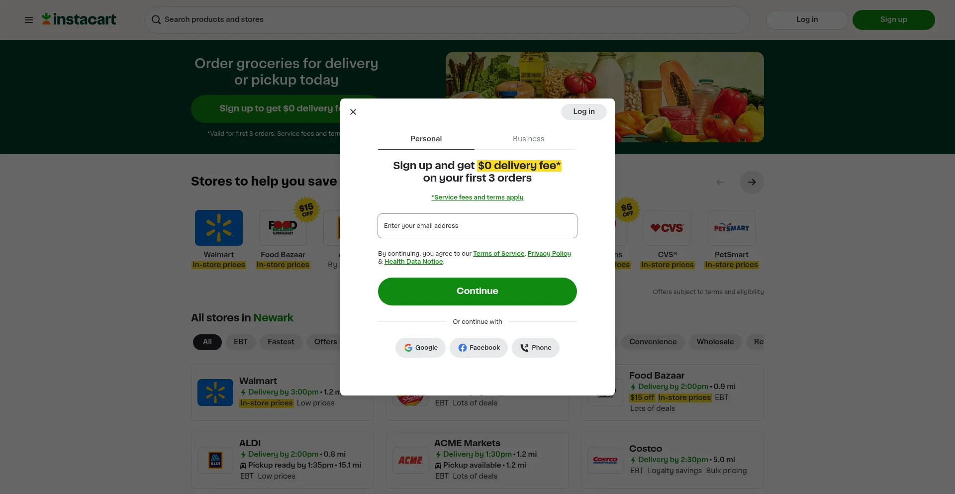This screenshot has height=494, width=955.
Task: Switch to the Business tab
Action: 528,139
